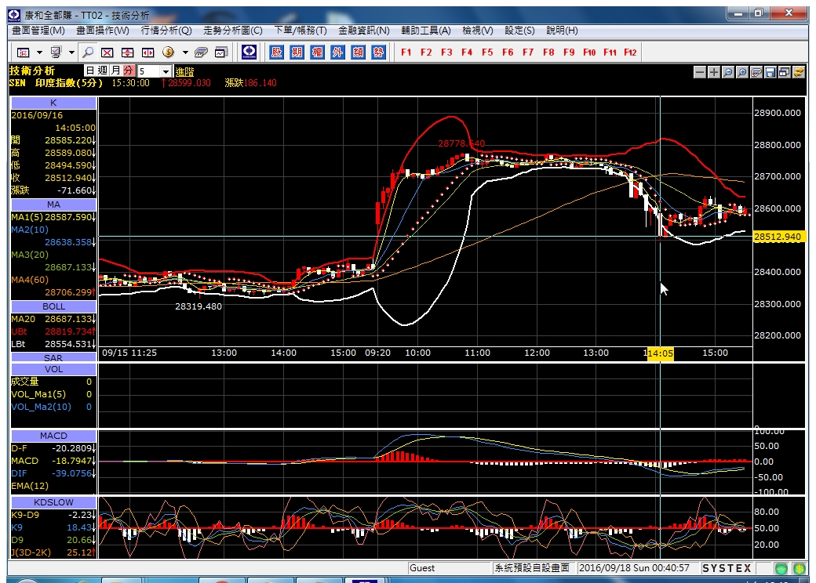816x583 pixels.
Task: Click the cascading windows icon above chart
Action: (x=785, y=72)
